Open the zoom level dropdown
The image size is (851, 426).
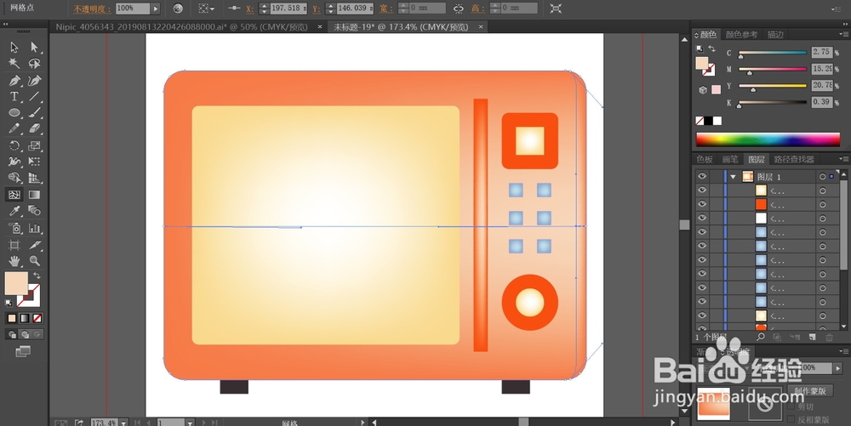(x=123, y=423)
